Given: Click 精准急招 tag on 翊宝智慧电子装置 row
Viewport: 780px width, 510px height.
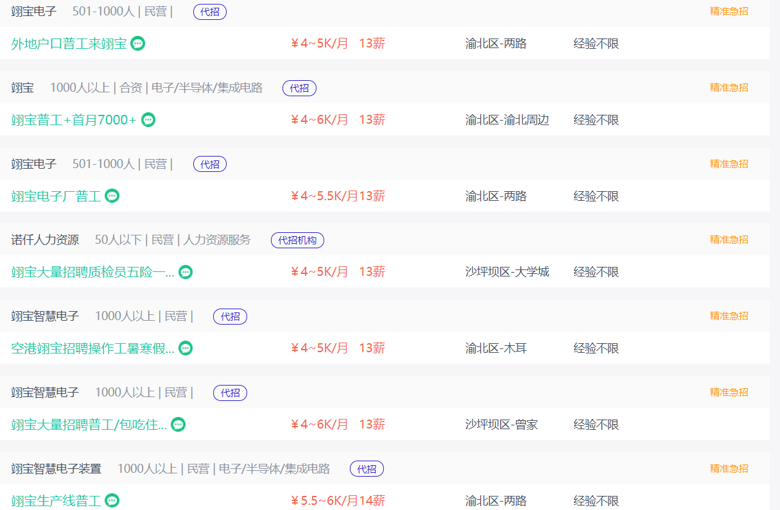Looking at the screenshot, I should [729, 469].
